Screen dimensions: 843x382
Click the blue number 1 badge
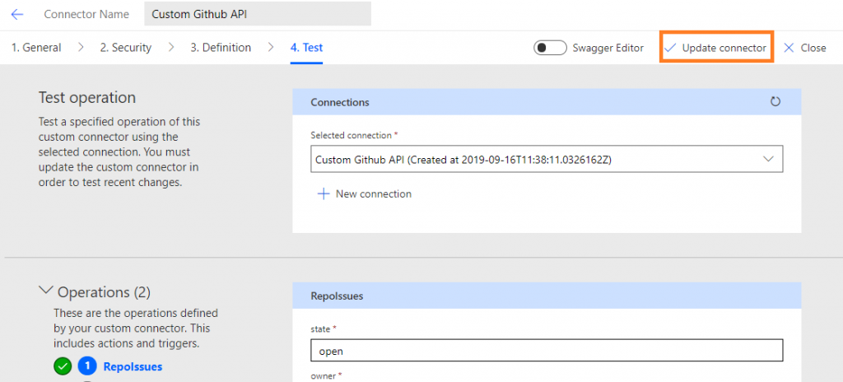pos(87,367)
